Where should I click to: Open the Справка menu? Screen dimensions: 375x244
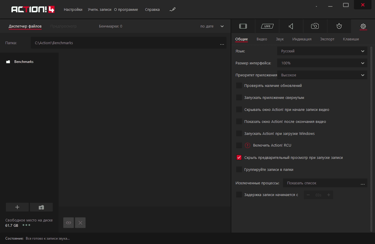(152, 9)
